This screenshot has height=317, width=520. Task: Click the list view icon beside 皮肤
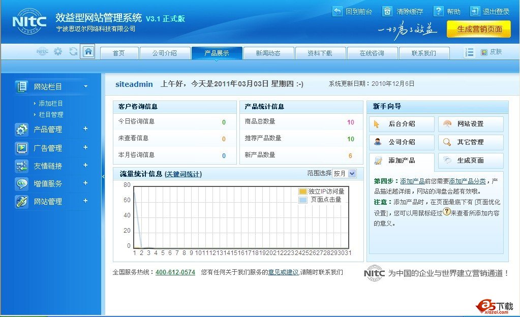tap(469, 52)
